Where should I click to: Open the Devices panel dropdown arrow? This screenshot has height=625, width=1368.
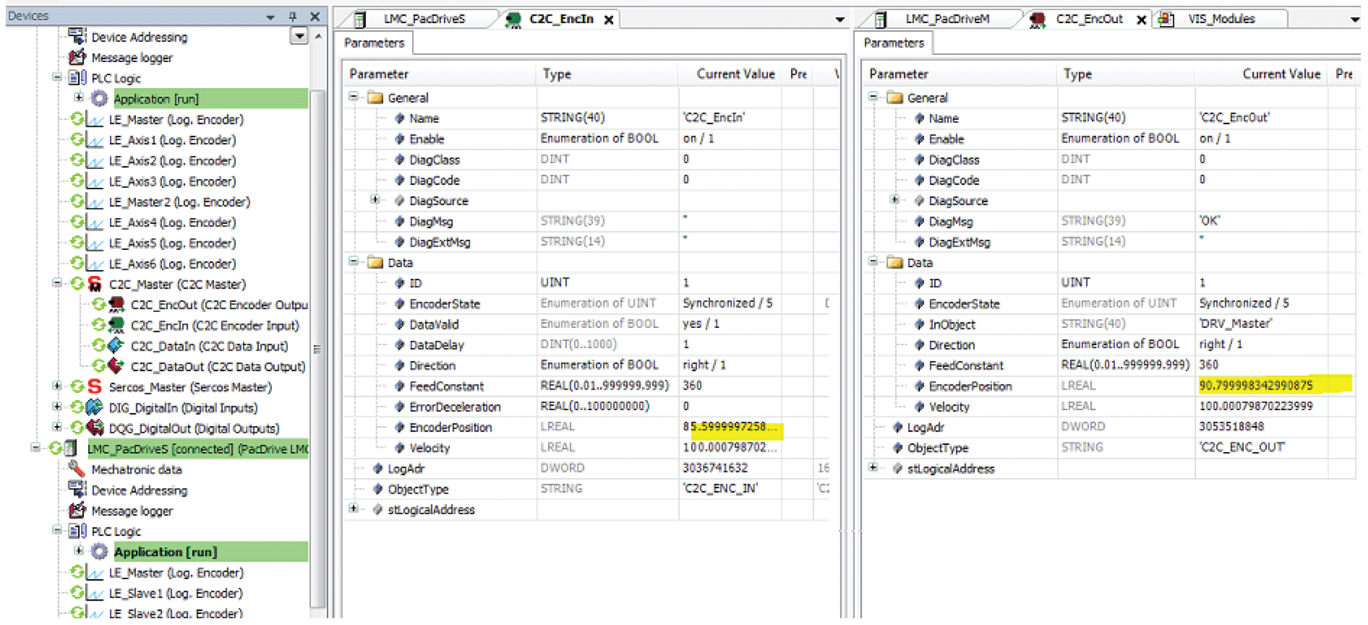click(270, 17)
